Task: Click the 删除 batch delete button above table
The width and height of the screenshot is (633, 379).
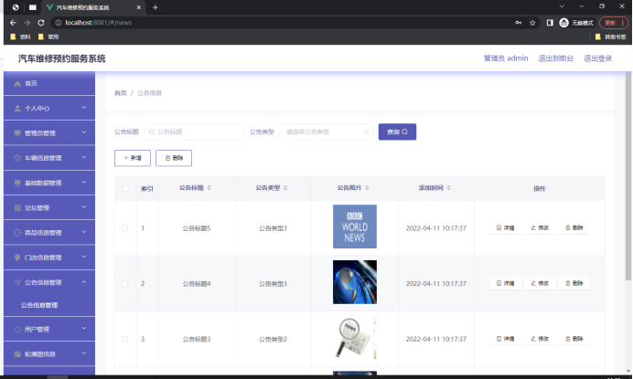Action: pos(174,158)
